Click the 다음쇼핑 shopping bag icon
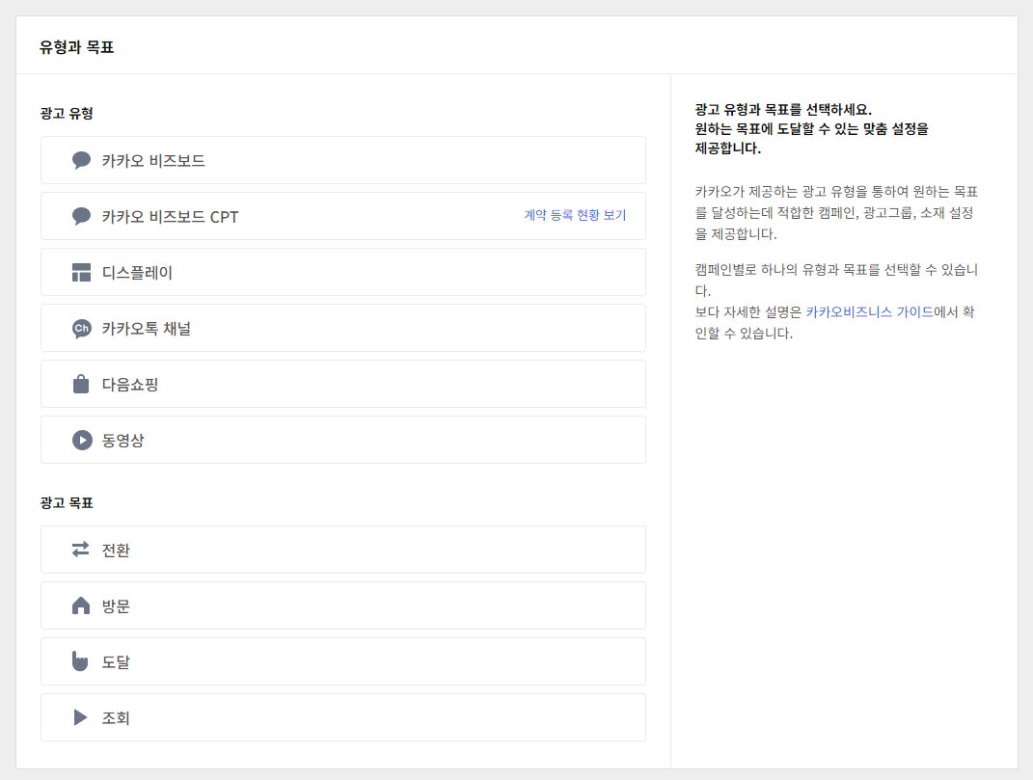The width and height of the screenshot is (1033, 780). (x=81, y=384)
